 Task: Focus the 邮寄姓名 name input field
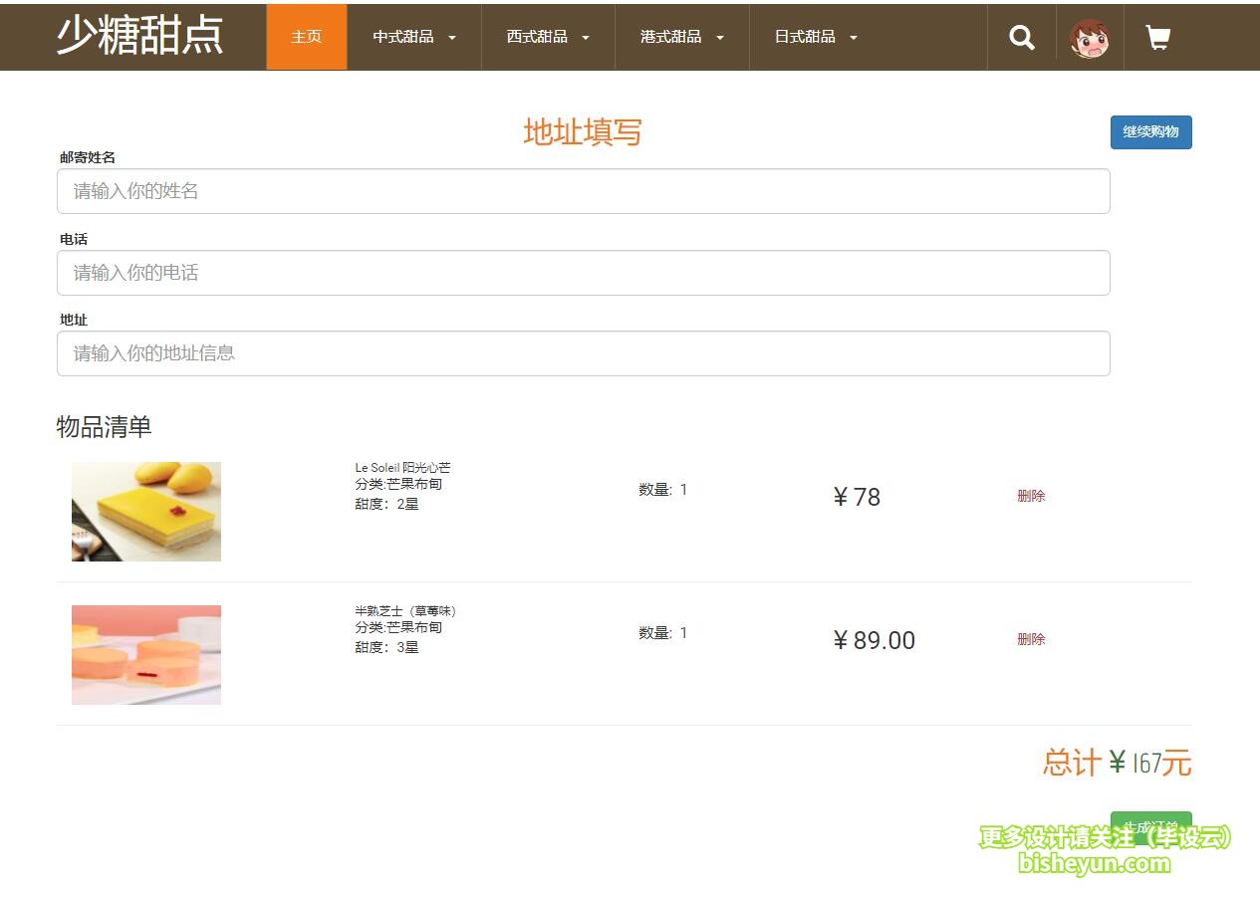coord(583,191)
